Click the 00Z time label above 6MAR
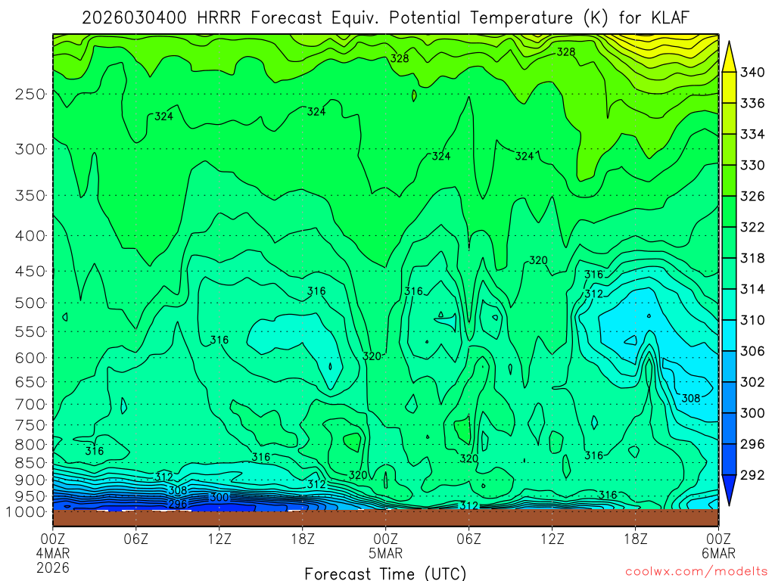 pos(718,538)
